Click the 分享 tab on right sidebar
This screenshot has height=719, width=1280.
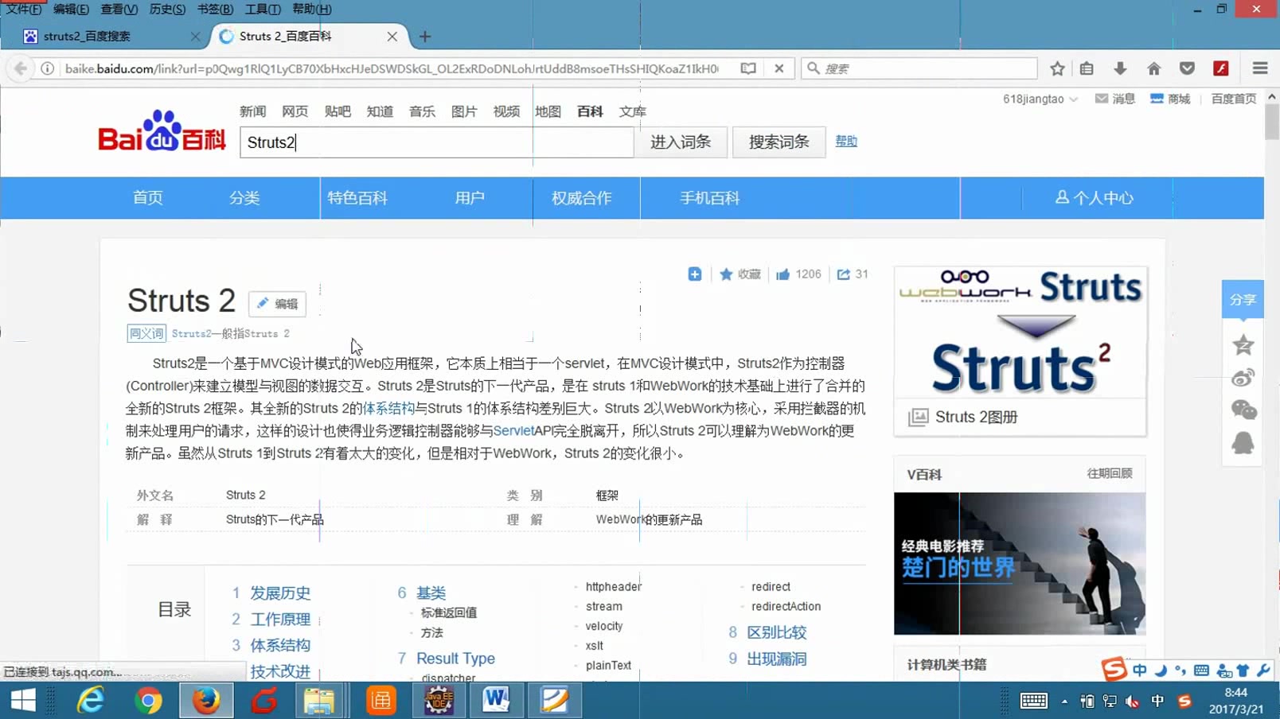pos(1243,300)
